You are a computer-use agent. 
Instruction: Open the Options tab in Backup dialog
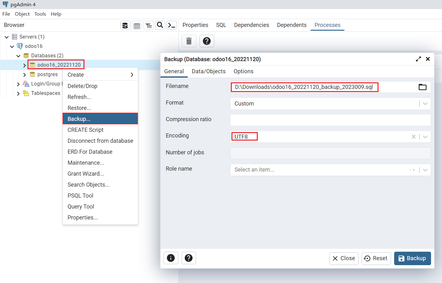(243, 71)
